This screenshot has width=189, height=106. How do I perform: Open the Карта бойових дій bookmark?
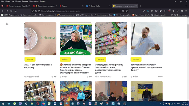tap(141, 15)
